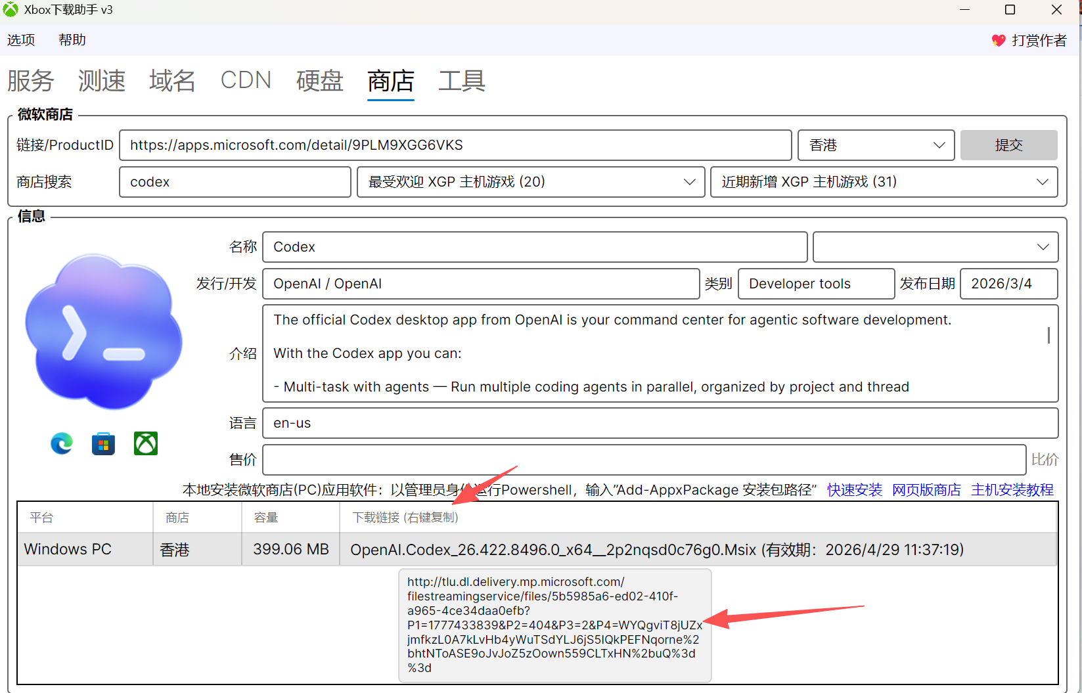Open the empty dropdown beside 名称
Screen dimensions: 1082x693
935,247
